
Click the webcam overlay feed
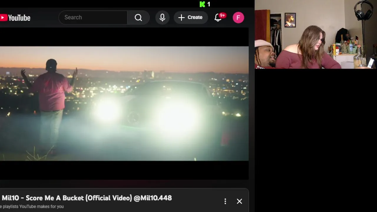[x=316, y=34]
